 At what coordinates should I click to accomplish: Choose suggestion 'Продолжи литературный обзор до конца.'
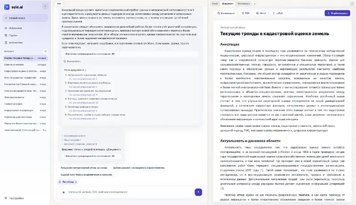pyautogui.click(x=84, y=168)
